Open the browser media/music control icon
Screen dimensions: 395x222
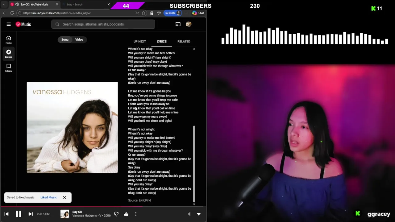[x=151, y=13]
